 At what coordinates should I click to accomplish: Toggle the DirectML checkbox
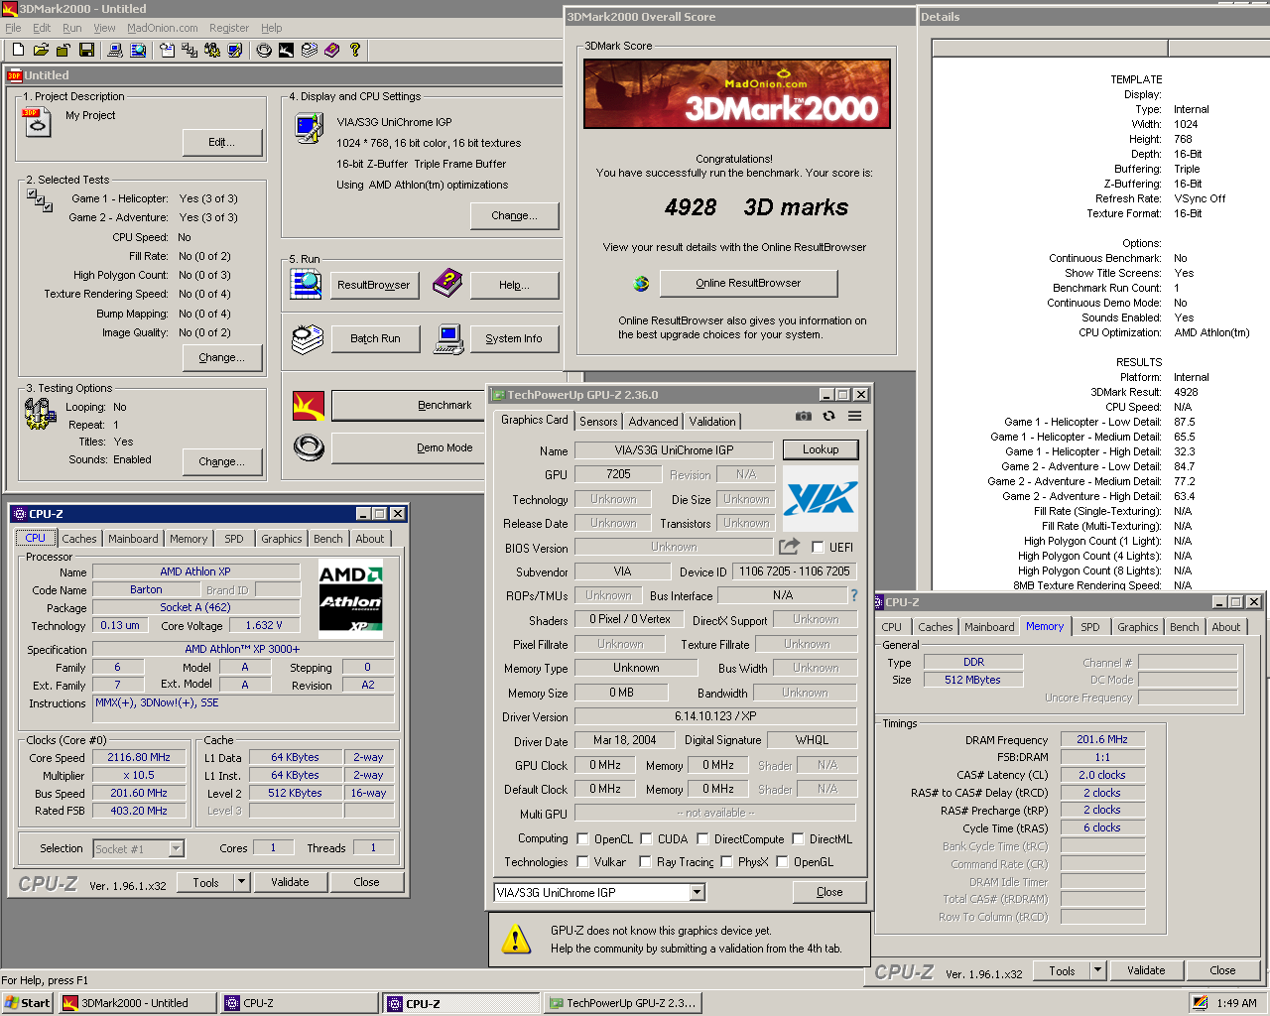(x=798, y=838)
